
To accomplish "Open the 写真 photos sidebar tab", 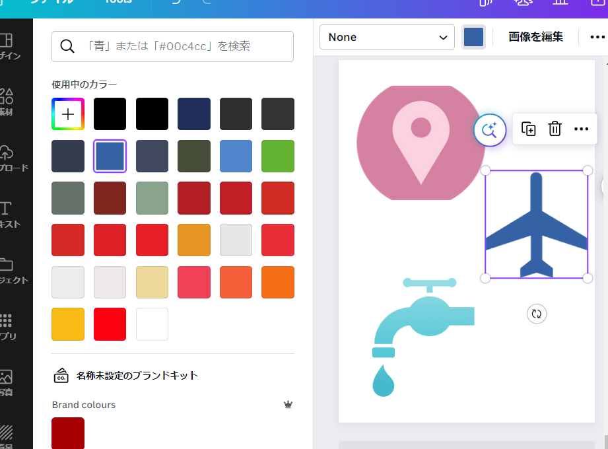I will point(8,383).
